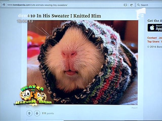Open the reader view icon
The height and width of the screenshot is (121, 162).
[x=125, y=5]
